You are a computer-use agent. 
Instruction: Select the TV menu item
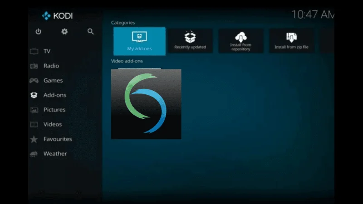[x=47, y=51]
